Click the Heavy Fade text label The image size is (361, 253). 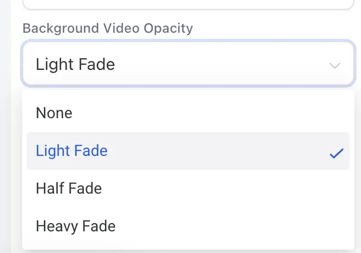(76, 226)
